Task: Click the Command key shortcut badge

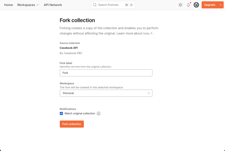Action: tap(127, 5)
